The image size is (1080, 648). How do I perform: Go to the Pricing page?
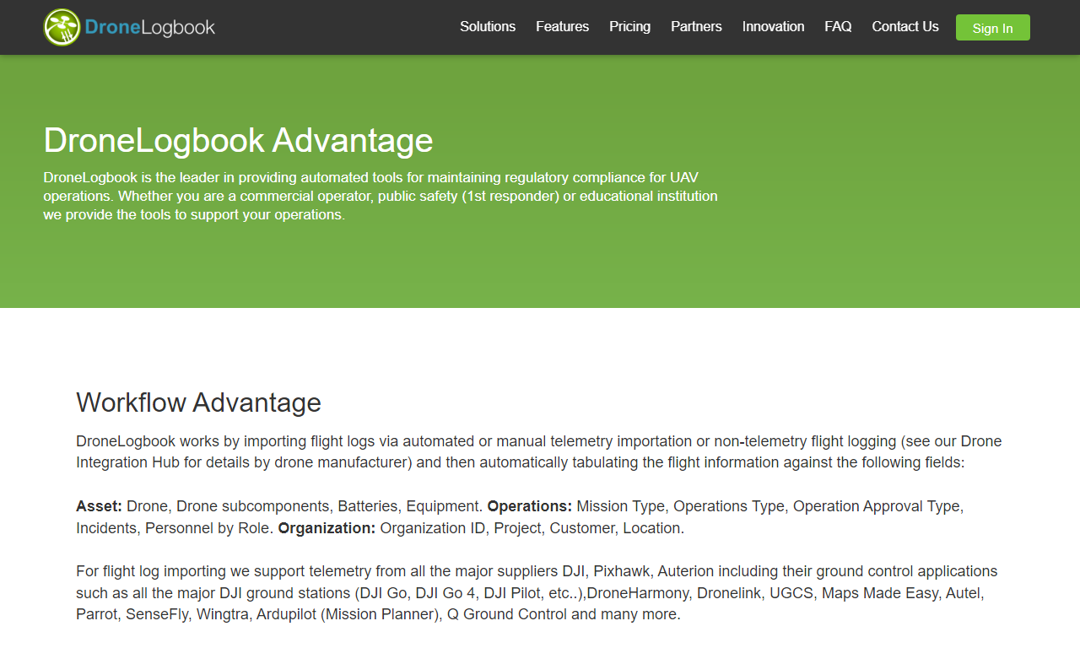click(x=630, y=27)
